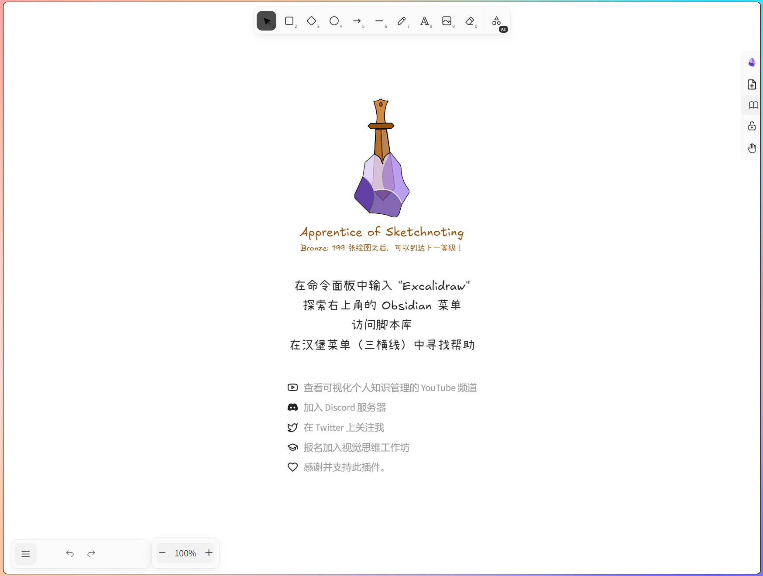
Task: Click the Redo button
Action: 91,554
